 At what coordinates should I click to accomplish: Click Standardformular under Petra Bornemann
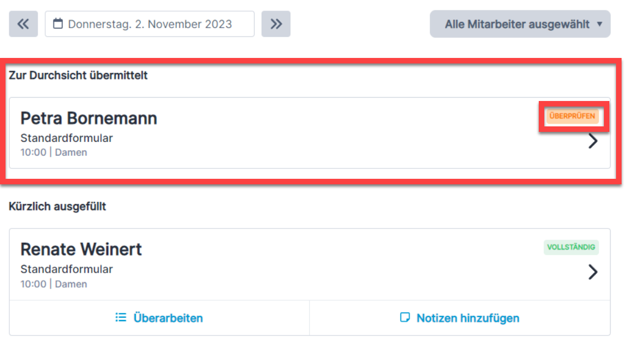coord(67,138)
